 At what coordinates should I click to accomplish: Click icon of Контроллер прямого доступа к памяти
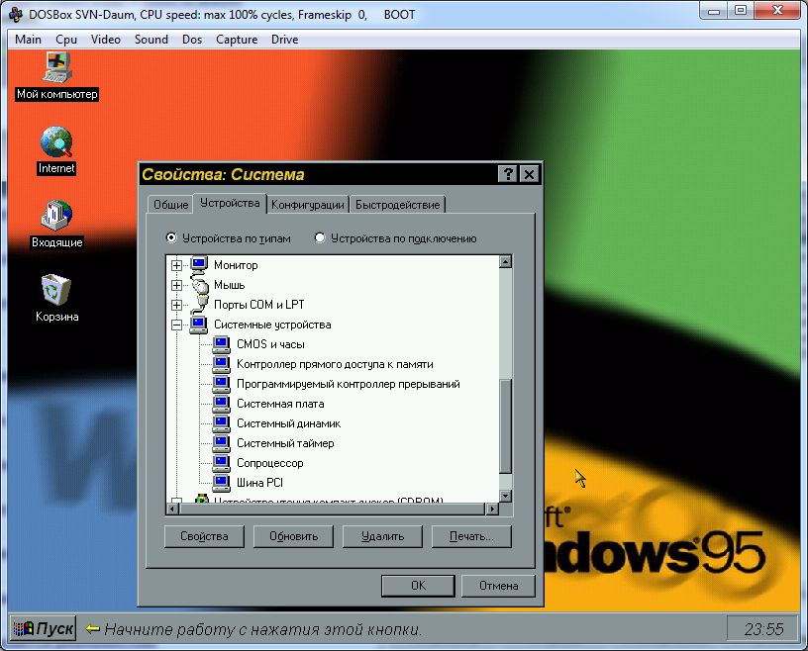[x=221, y=364]
